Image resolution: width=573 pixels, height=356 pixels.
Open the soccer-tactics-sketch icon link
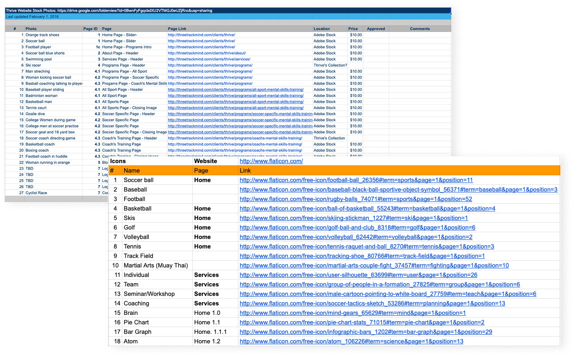tap(372, 303)
